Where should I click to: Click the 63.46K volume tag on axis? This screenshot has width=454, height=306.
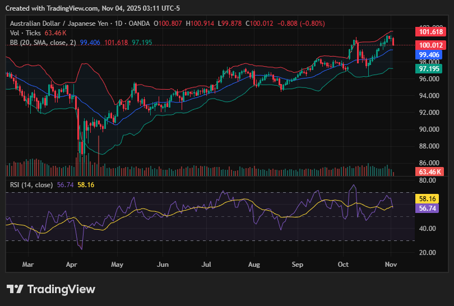(x=429, y=171)
